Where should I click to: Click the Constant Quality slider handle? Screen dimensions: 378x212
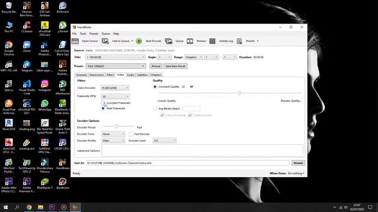[239, 93]
